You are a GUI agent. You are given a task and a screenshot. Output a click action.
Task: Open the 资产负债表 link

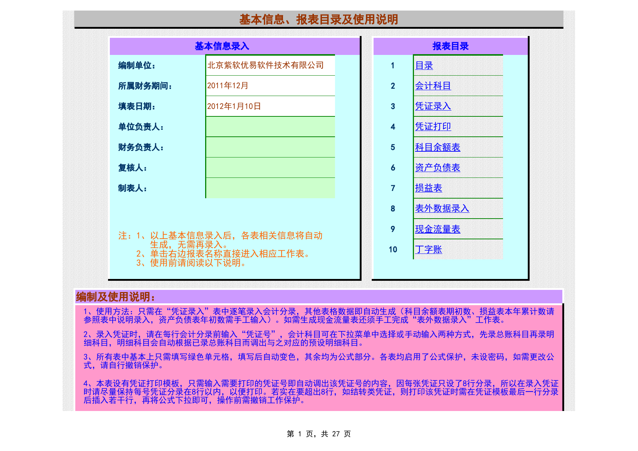[x=438, y=168]
